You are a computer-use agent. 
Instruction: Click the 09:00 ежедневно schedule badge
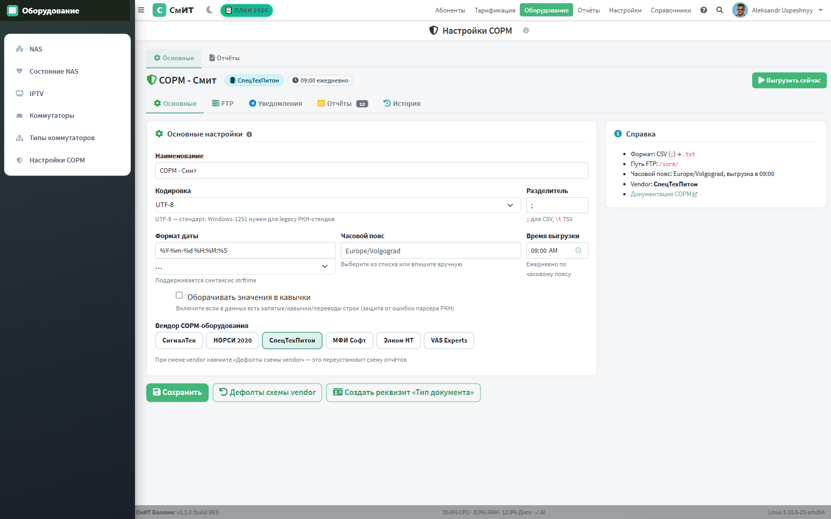(x=320, y=80)
